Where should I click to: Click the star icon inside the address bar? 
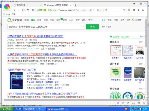pyautogui.click(x=98, y=10)
